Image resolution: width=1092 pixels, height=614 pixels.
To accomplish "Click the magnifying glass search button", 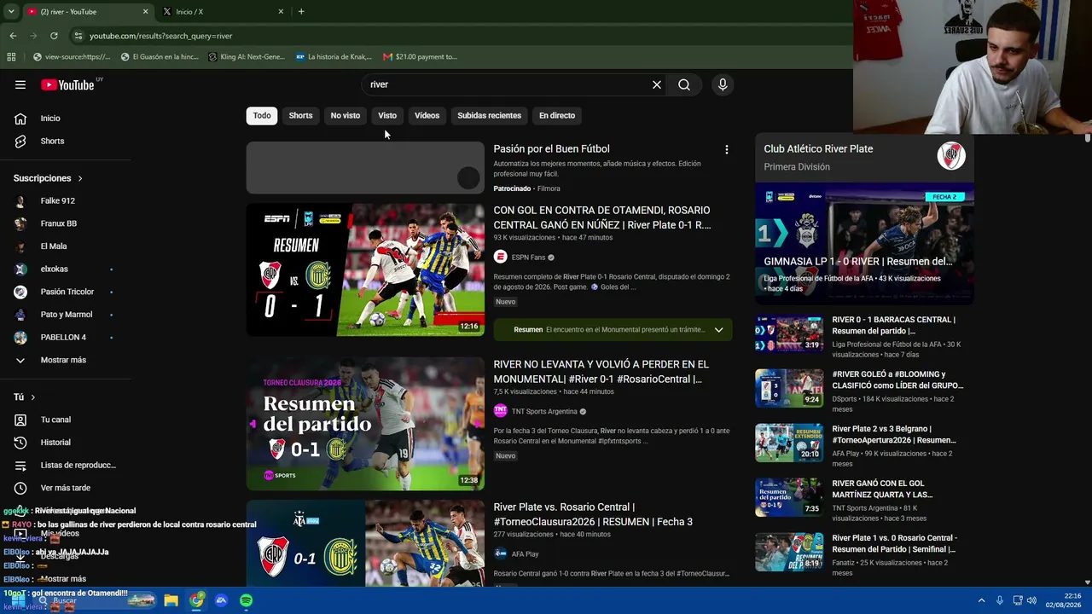I will [x=684, y=84].
